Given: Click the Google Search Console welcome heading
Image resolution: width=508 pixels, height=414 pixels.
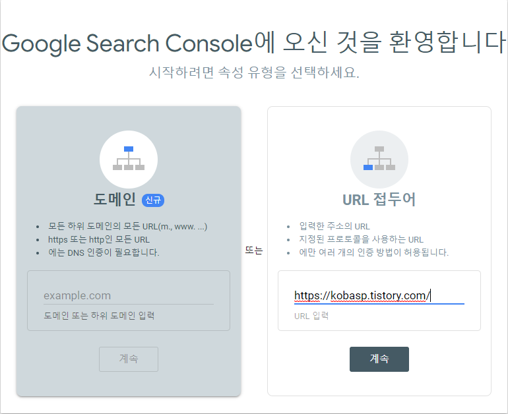Looking at the screenshot, I should (x=254, y=43).
